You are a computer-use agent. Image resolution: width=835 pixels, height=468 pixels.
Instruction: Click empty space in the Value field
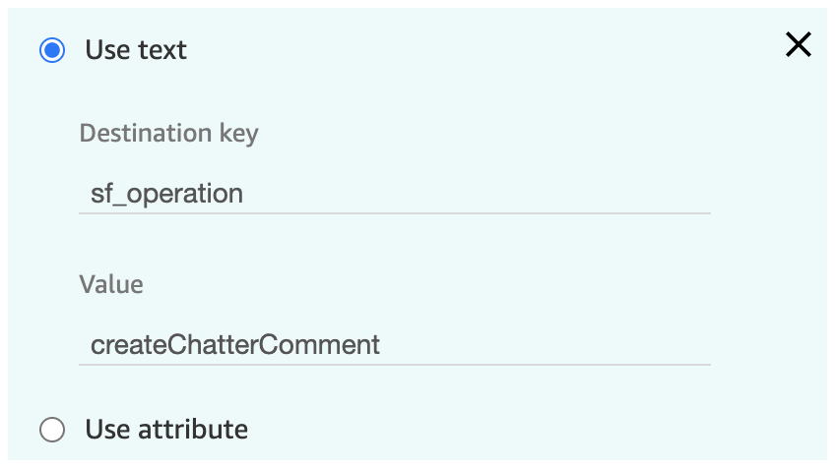click(546, 345)
